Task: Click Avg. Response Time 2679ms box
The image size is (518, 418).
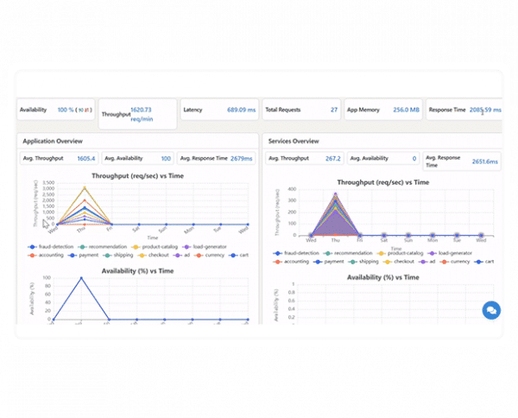Action: [216, 158]
